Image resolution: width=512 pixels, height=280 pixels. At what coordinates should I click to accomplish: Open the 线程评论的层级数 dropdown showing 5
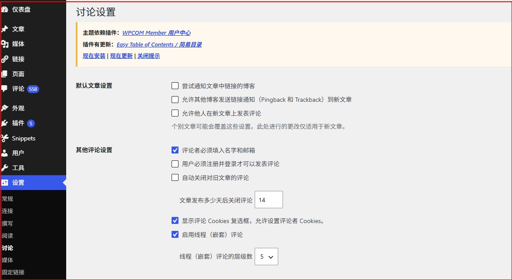(266, 257)
